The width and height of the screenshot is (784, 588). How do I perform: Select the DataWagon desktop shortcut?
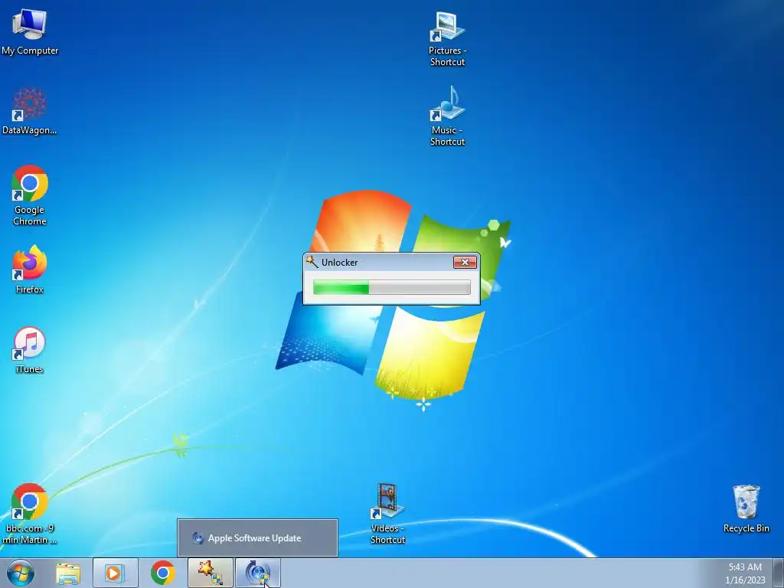(x=30, y=111)
